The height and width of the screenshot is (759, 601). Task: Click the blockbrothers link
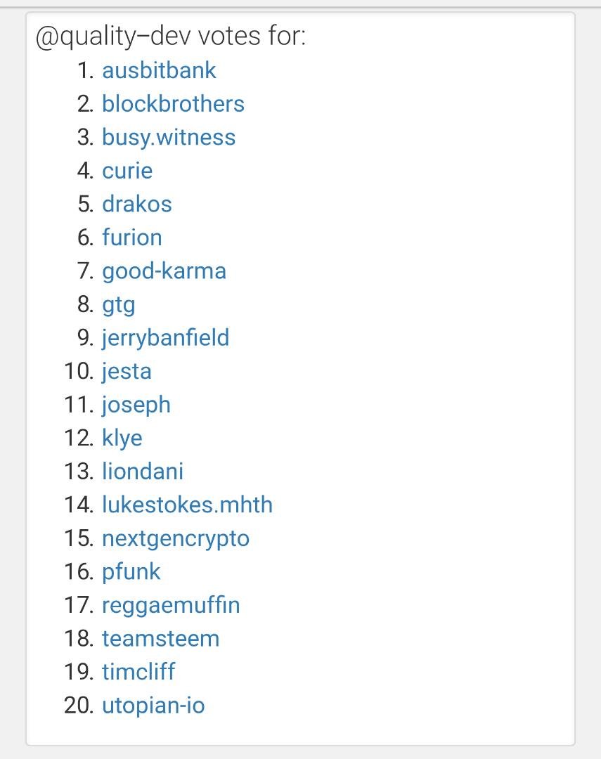click(173, 104)
